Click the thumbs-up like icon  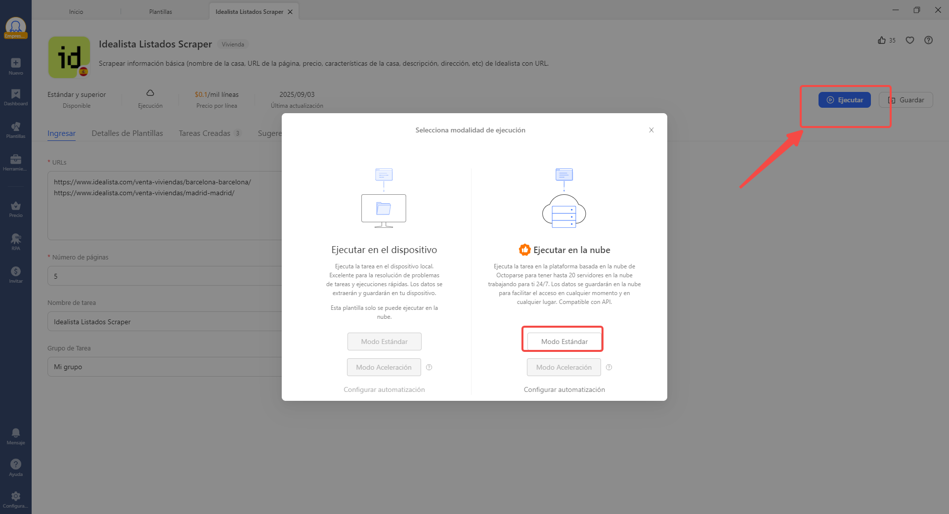coord(882,41)
